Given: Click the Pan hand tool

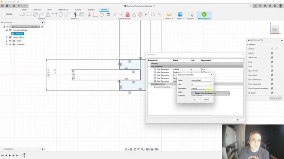Looking at the screenshot, I should click(x=135, y=149).
